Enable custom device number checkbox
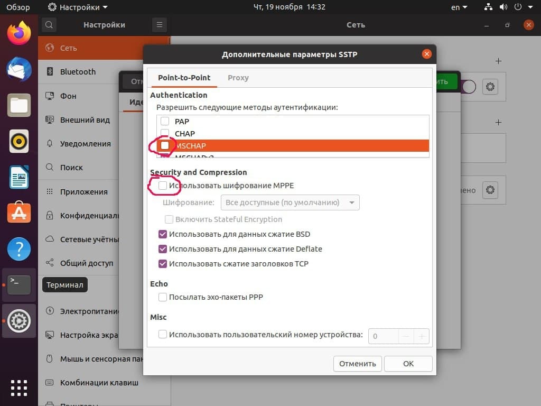 [163, 334]
